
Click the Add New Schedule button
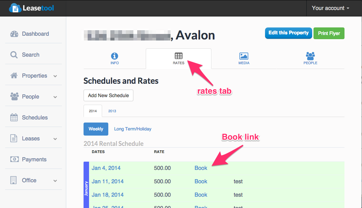click(x=108, y=95)
